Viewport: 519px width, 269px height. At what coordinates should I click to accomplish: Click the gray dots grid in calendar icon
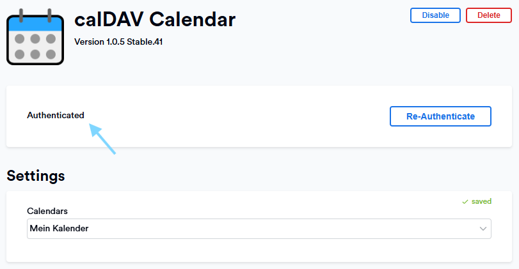point(35,47)
